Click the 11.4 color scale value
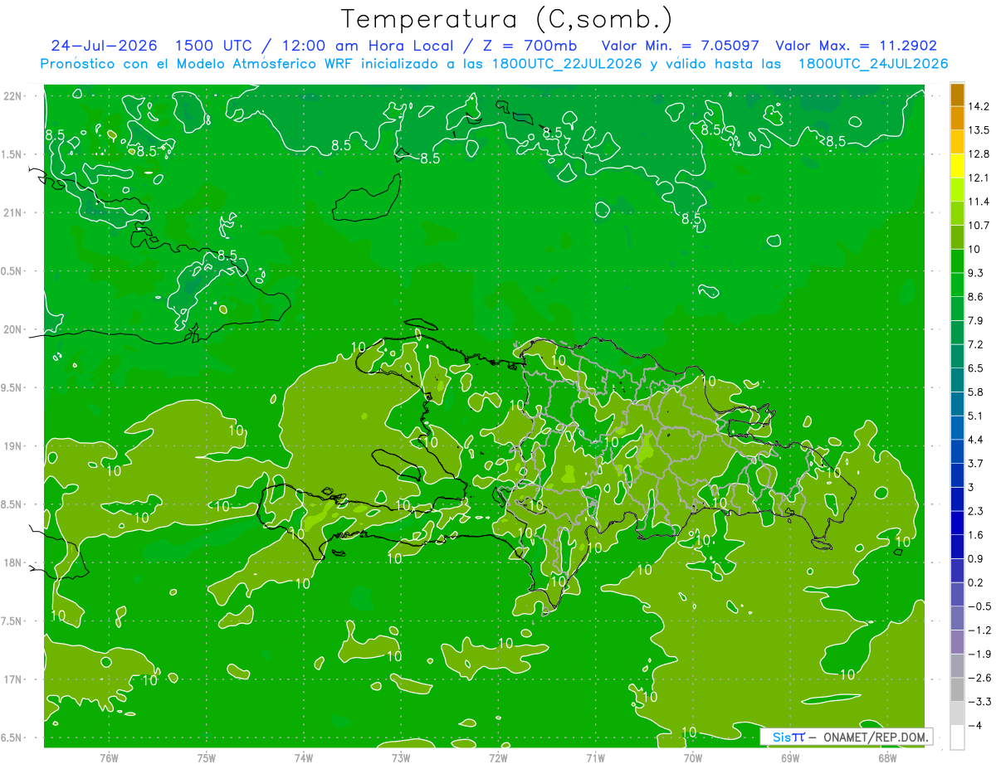This screenshot has width=996, height=769. pos(979,202)
